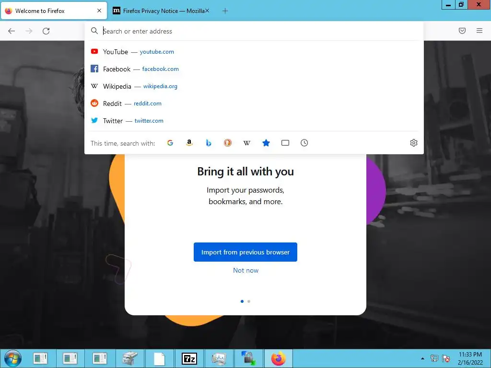491x368 pixels.
Task: Search bookmarks using the star icon
Action: (x=266, y=143)
